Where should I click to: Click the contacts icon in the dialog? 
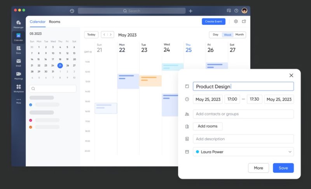[187, 114]
